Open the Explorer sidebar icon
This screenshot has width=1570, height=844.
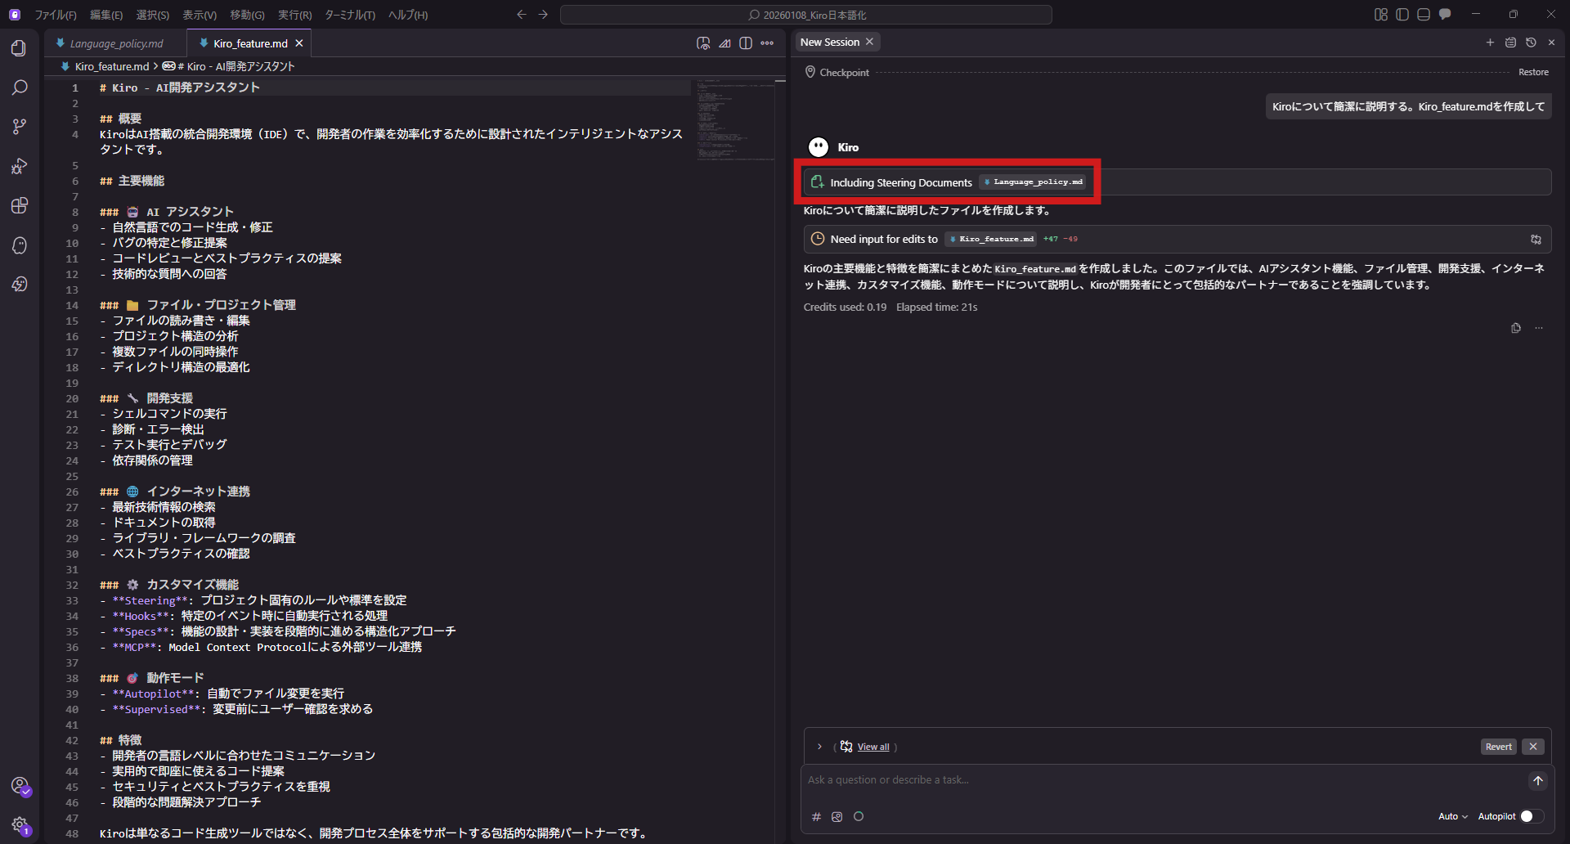click(x=20, y=47)
